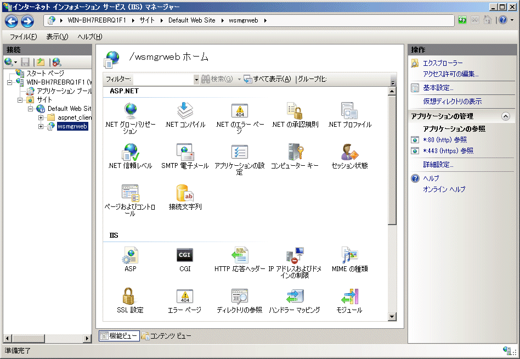Image resolution: width=520 pixels, height=359 pixels.
Task: Click the *443 (https) 参照 link
Action: point(448,151)
